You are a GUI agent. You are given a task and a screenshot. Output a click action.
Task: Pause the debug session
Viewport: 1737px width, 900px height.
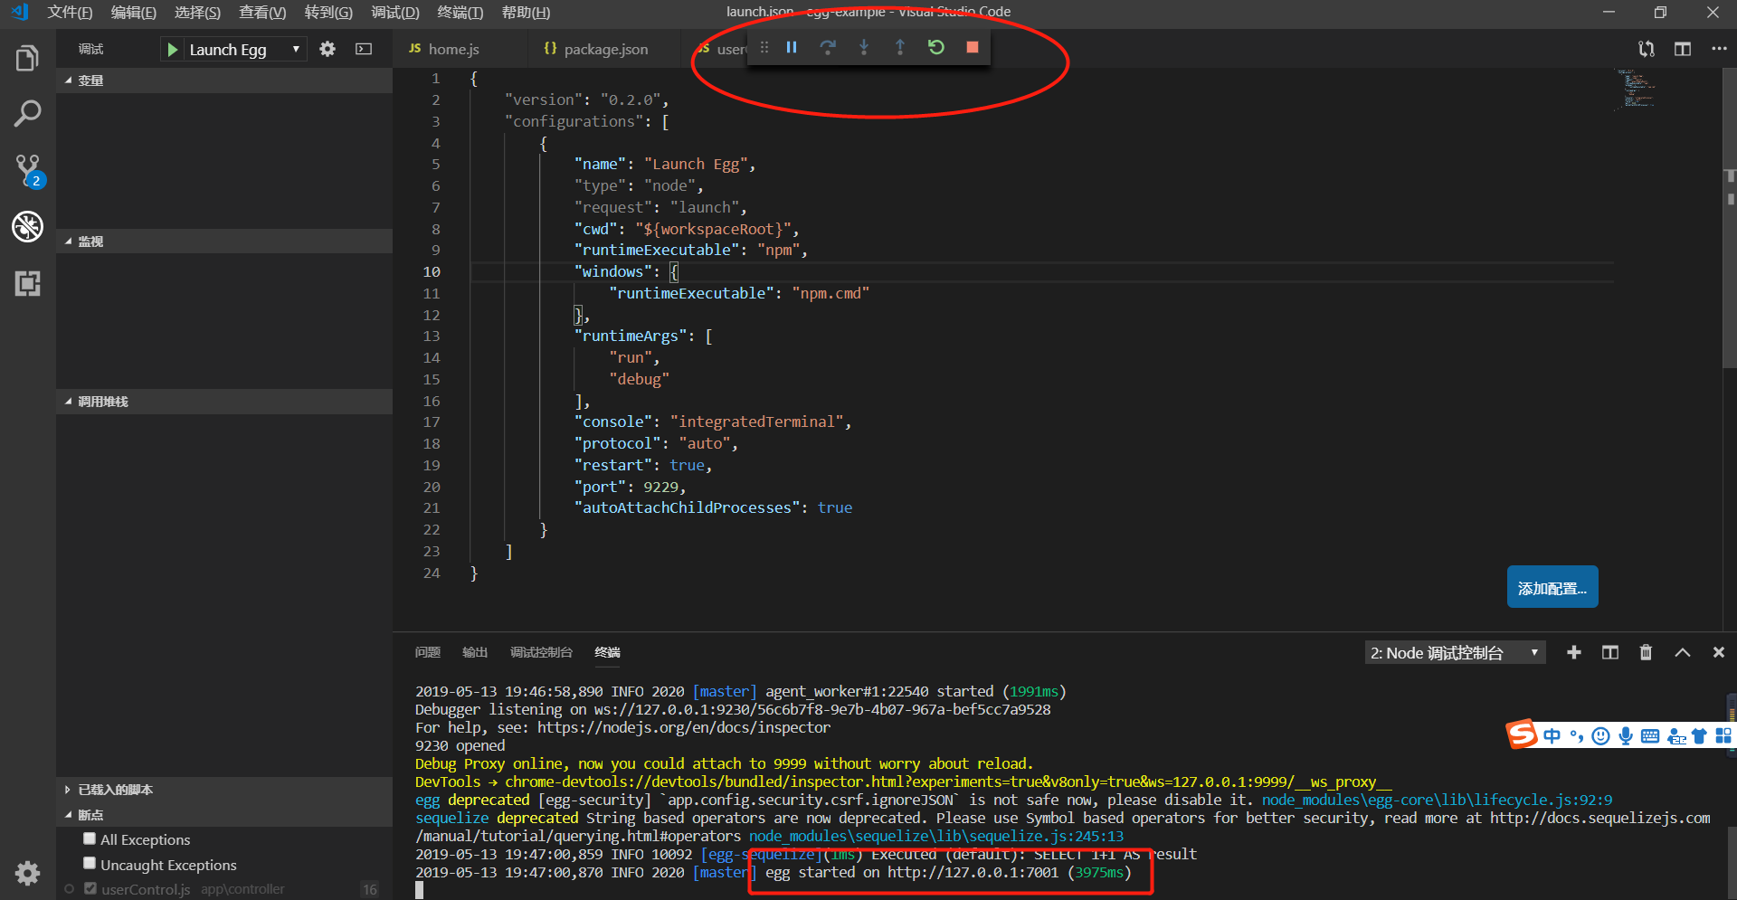792,47
